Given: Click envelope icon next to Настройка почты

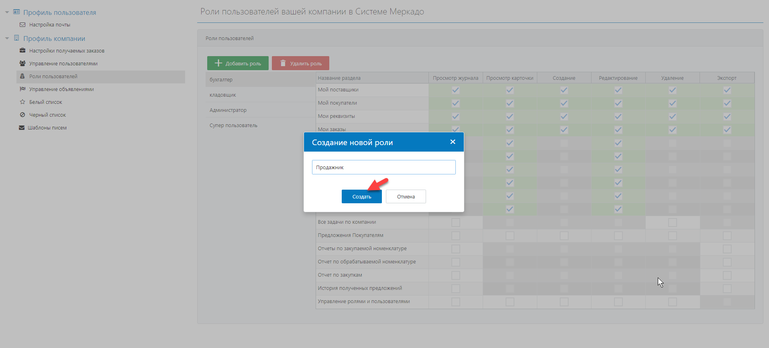Looking at the screenshot, I should pos(22,25).
